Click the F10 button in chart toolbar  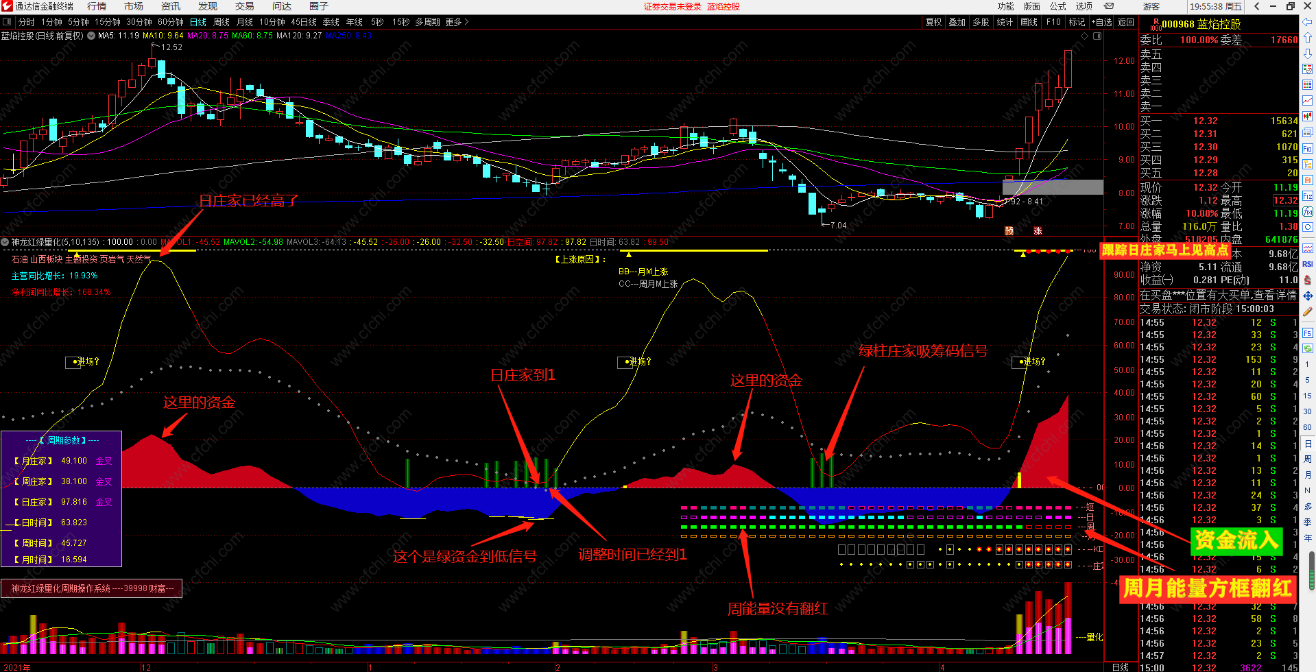[1053, 22]
